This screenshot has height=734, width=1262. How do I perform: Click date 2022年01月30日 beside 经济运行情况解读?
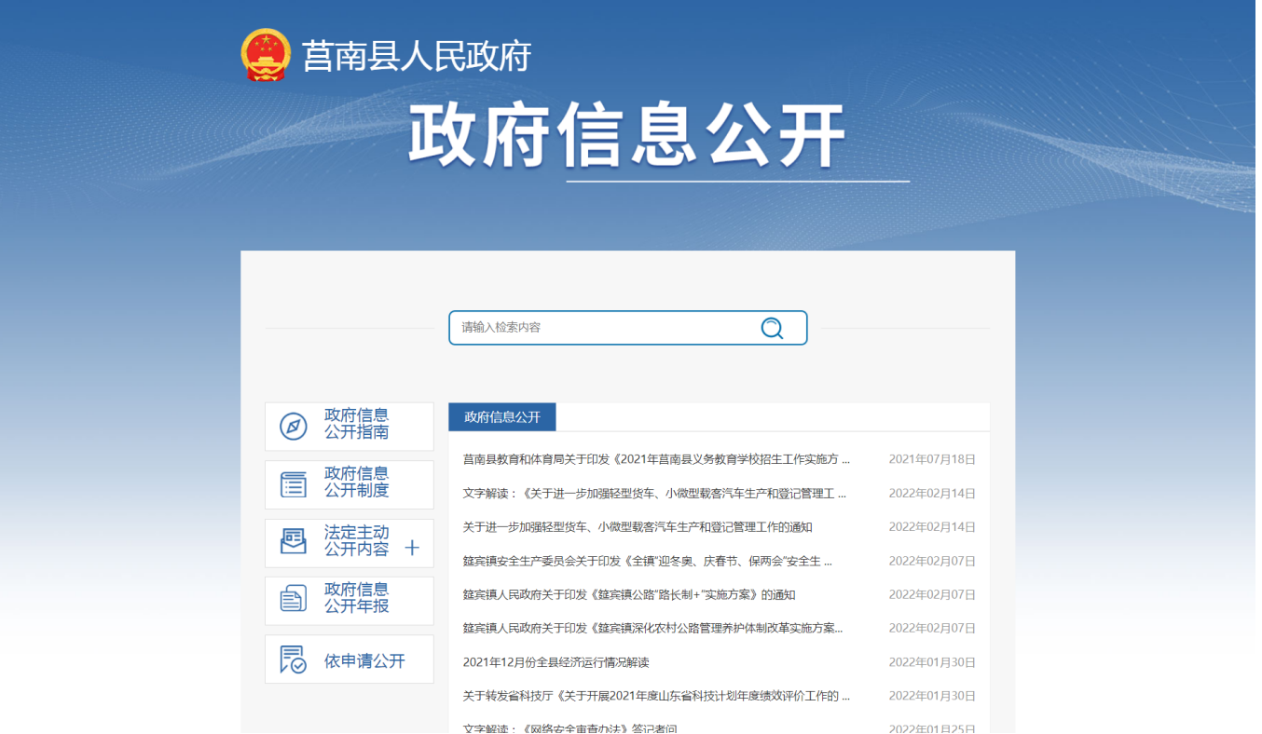(932, 662)
